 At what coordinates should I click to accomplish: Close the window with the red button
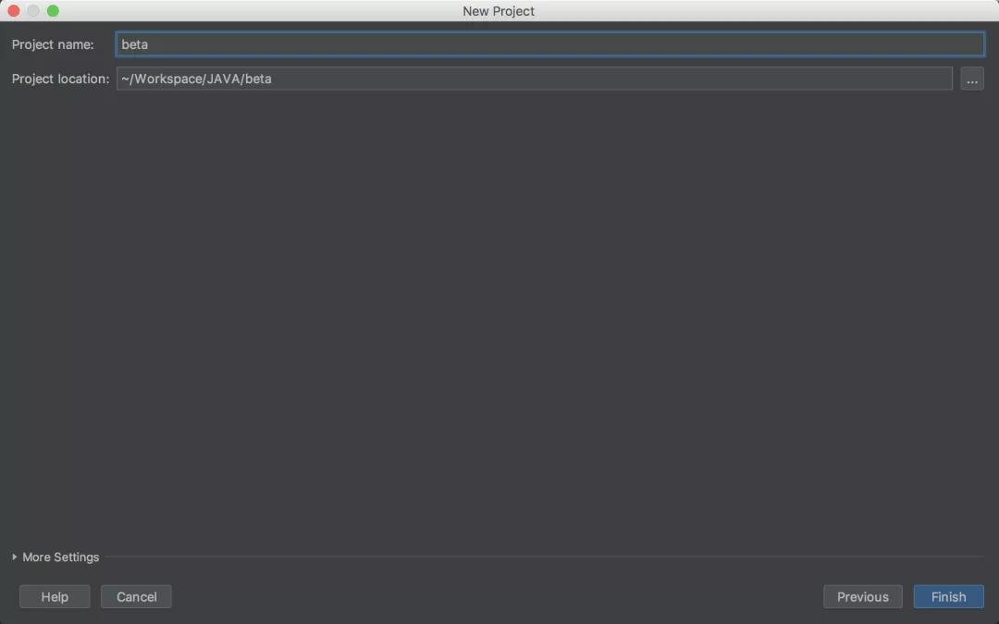14,11
